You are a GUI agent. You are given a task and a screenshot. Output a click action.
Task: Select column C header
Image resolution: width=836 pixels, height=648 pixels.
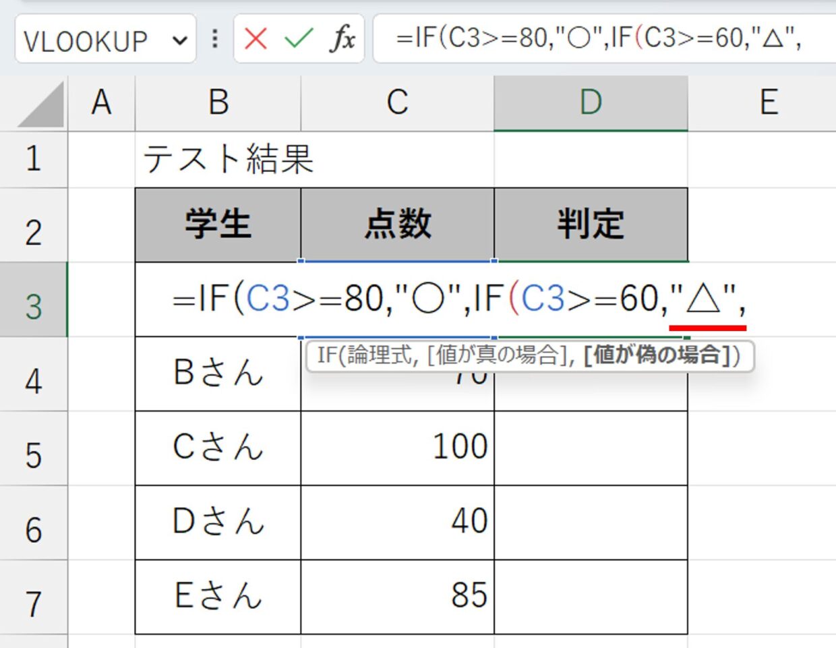(398, 102)
